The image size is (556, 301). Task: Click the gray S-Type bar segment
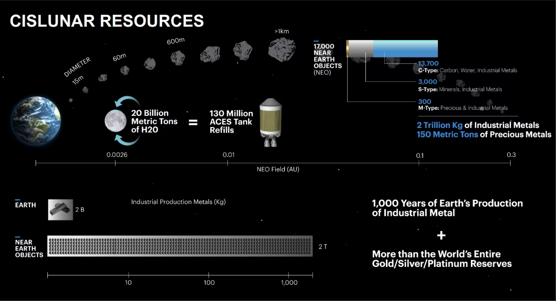tap(361, 49)
